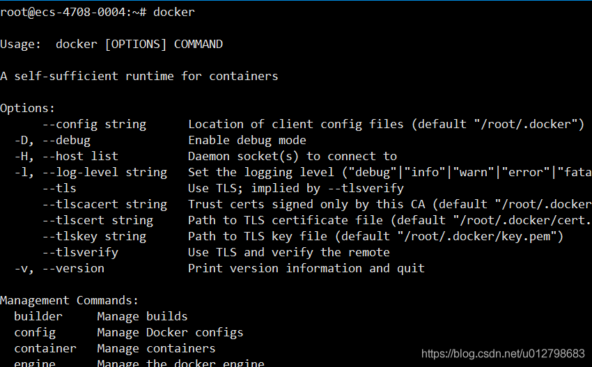Click the --tls option flag
The height and width of the screenshot is (367, 592).
click(x=59, y=188)
